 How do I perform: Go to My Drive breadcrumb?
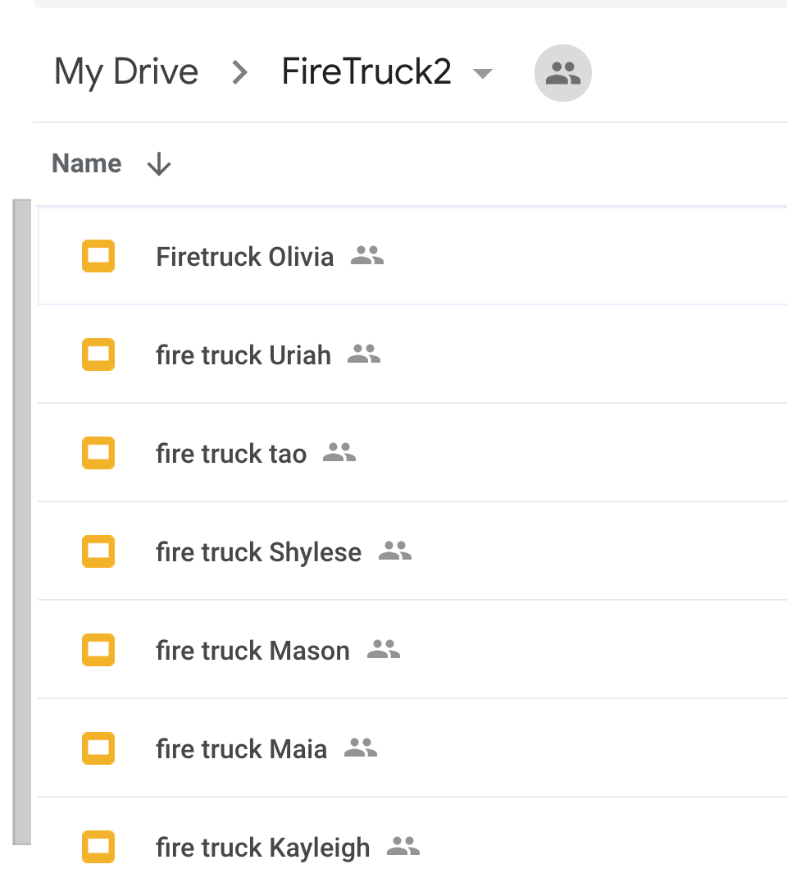(126, 72)
